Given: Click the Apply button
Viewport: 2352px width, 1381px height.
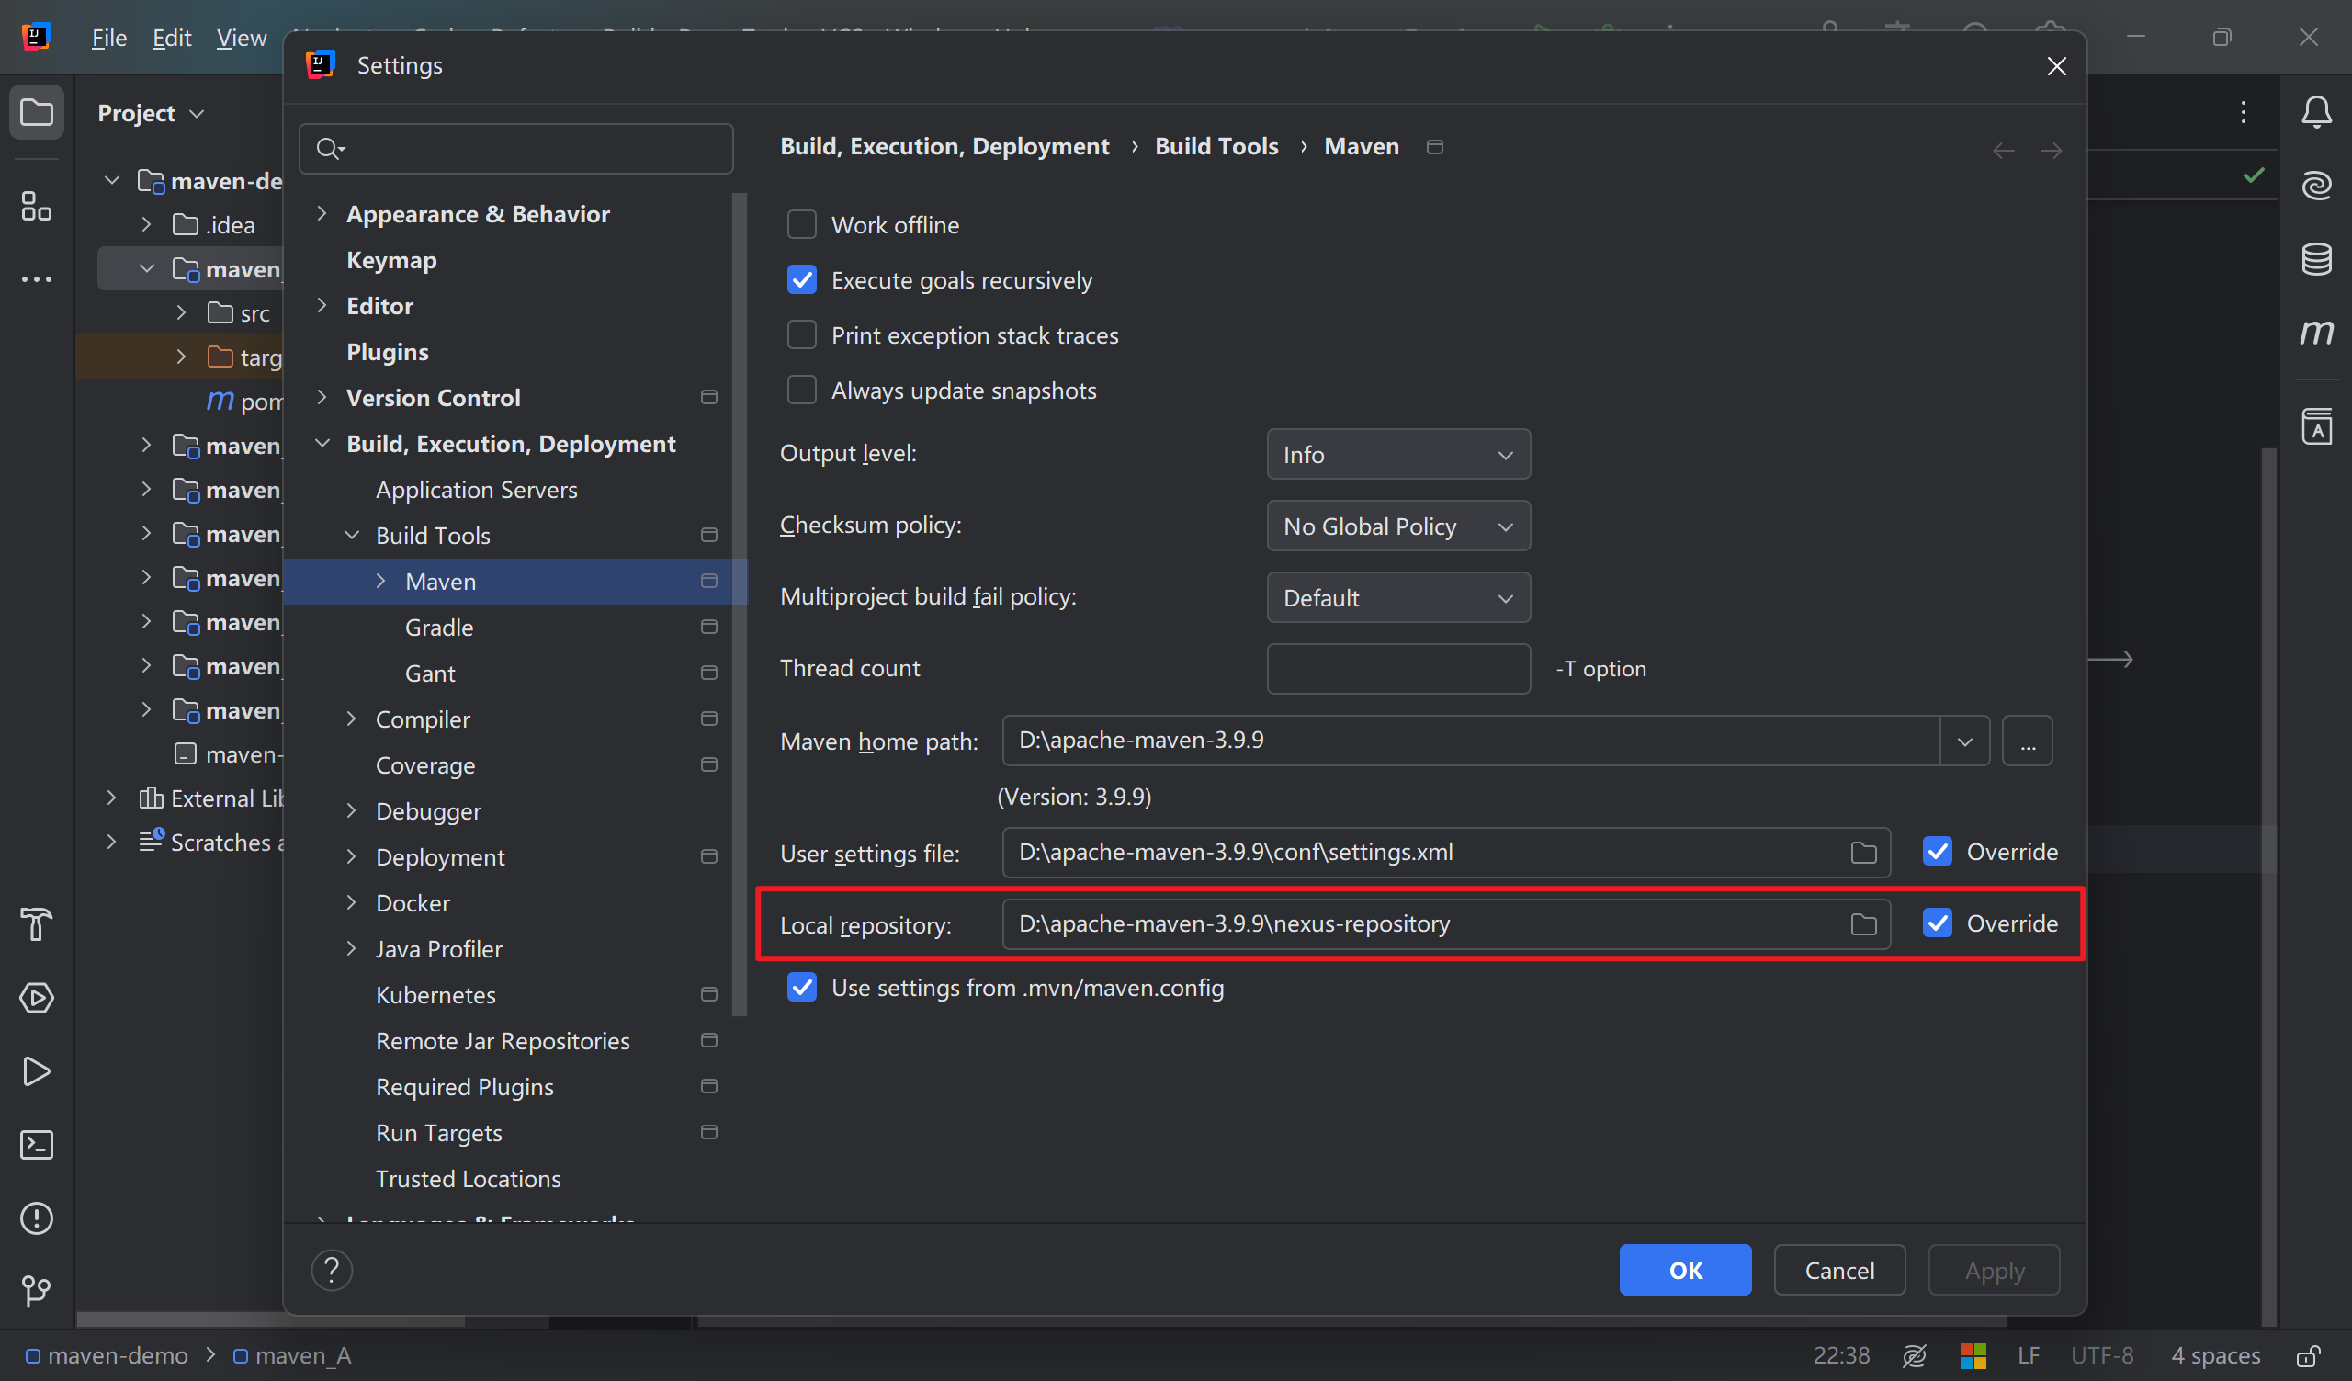Looking at the screenshot, I should [x=1994, y=1270].
